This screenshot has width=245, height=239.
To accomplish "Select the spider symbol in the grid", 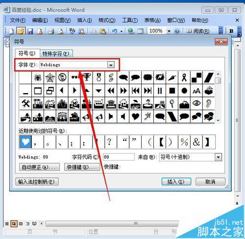I will tap(38, 77).
